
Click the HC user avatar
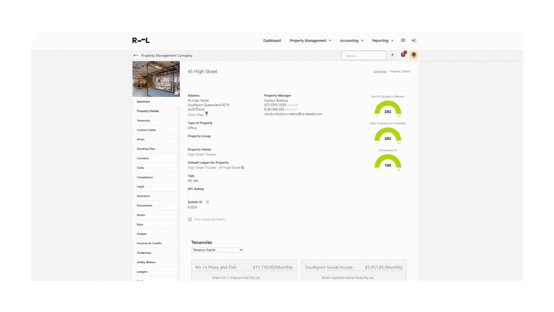click(414, 40)
